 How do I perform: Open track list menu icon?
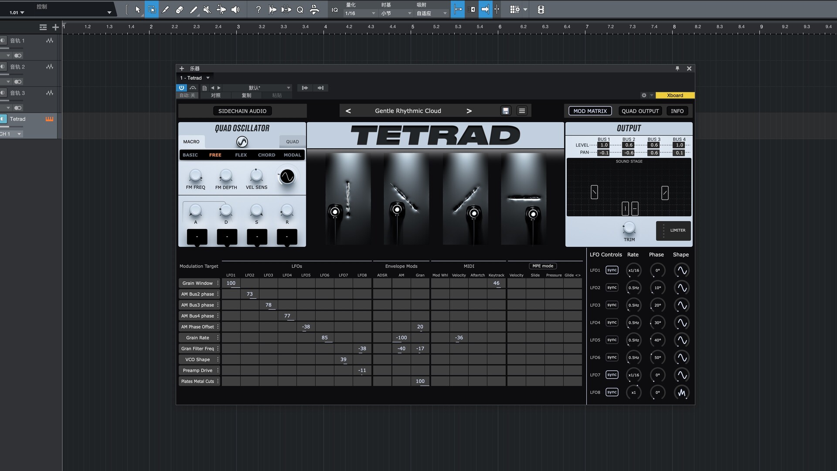pos(43,27)
